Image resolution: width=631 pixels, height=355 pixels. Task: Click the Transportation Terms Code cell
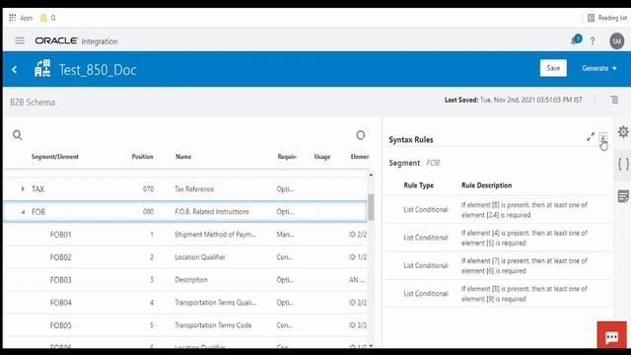(x=213, y=325)
